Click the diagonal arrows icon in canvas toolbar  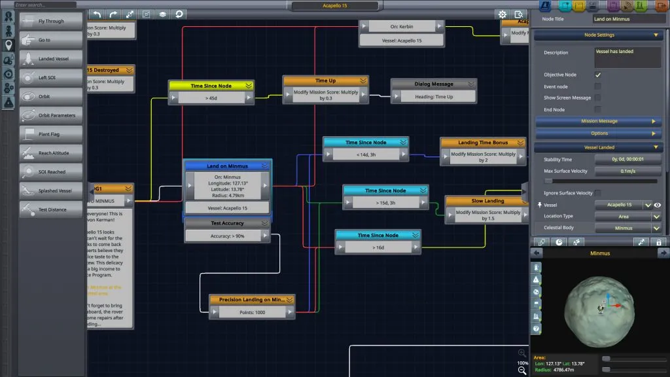130,14
